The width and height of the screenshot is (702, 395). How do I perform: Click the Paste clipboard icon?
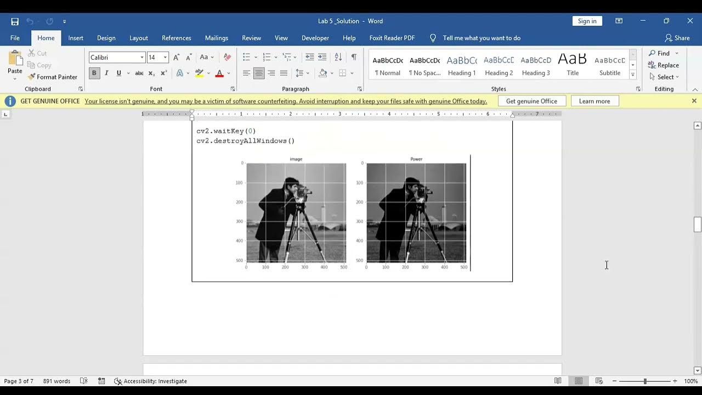15,59
